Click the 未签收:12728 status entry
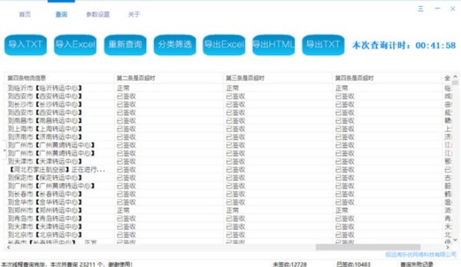 pyautogui.click(x=290, y=264)
